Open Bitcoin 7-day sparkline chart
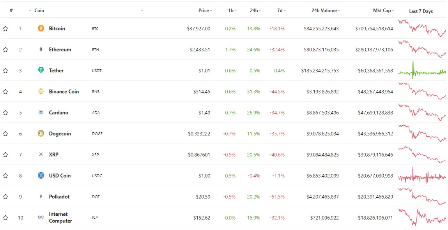 (422, 28)
